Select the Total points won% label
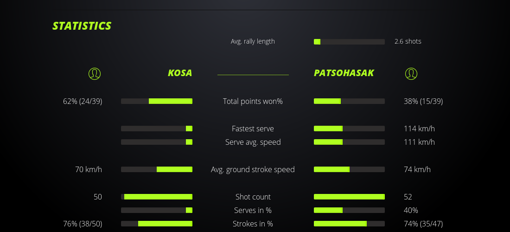 [253, 101]
